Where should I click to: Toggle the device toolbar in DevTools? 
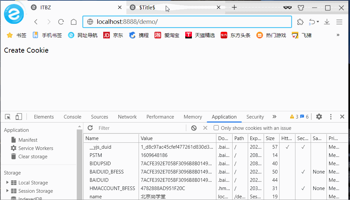(x=19, y=117)
